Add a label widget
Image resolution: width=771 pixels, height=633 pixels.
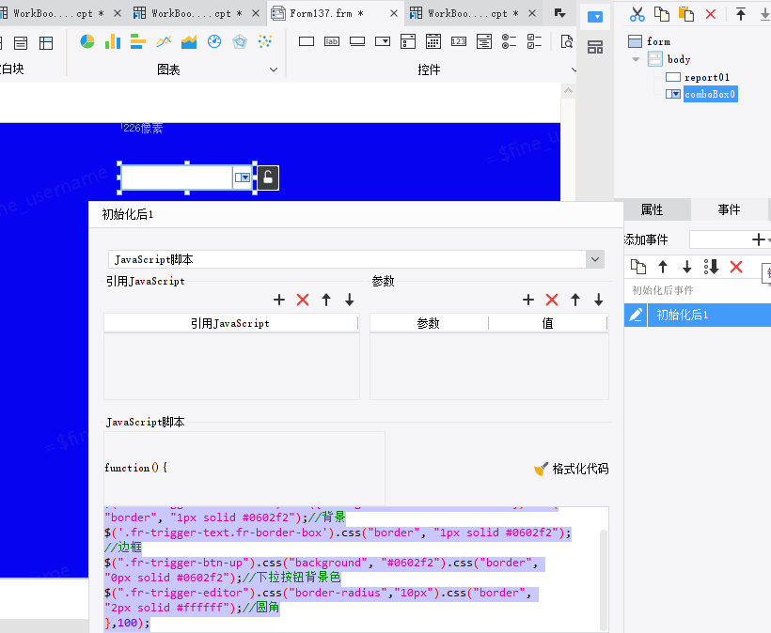click(x=332, y=41)
